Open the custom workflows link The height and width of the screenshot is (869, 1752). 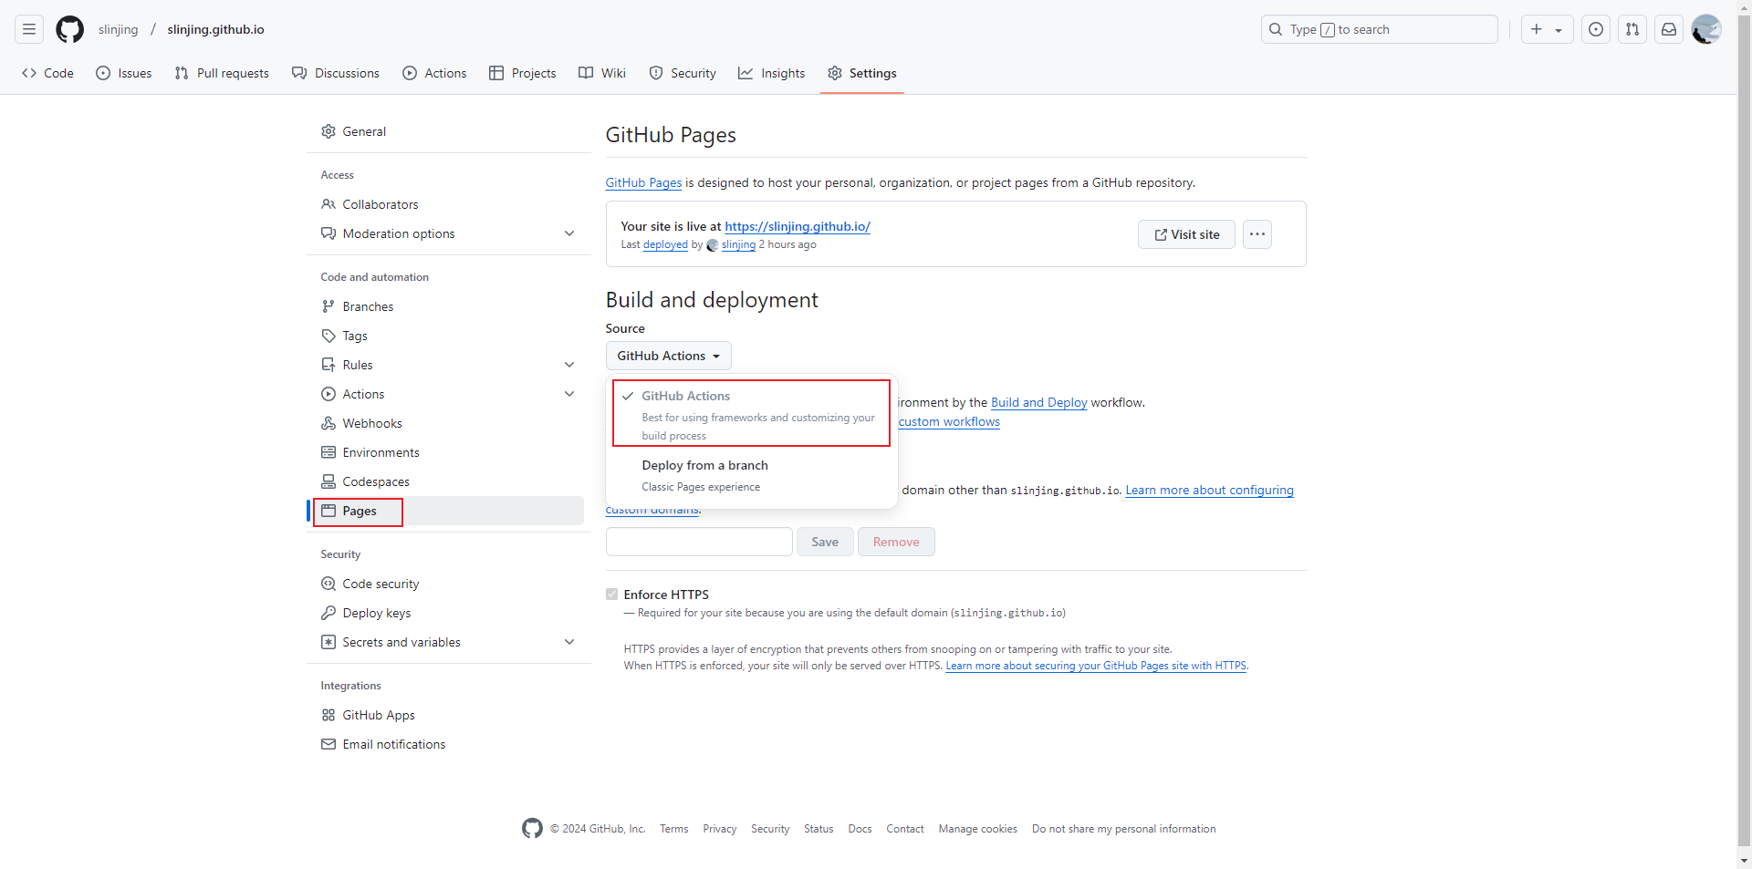click(x=949, y=421)
